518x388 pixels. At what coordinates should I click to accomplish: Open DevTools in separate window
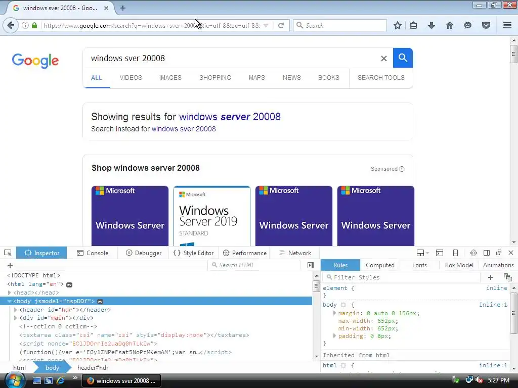pyautogui.click(x=499, y=253)
